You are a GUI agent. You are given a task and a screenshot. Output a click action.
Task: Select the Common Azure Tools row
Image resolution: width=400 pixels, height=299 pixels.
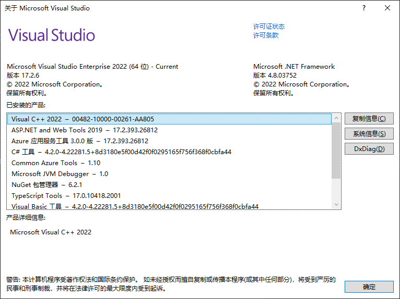(169, 163)
